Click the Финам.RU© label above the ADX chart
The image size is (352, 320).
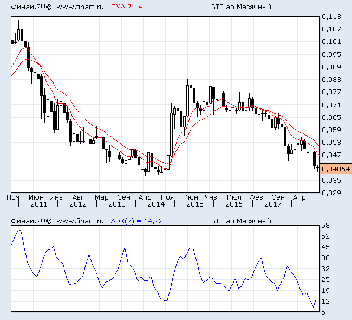coord(31,221)
